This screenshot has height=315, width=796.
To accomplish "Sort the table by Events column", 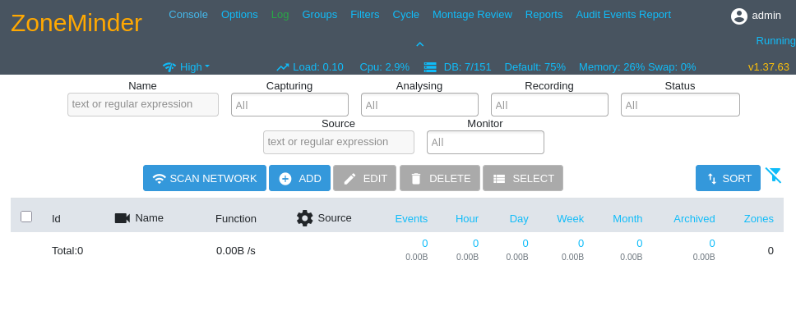I will (411, 219).
